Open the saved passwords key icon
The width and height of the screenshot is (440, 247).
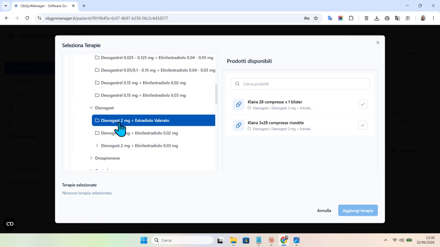click(307, 18)
